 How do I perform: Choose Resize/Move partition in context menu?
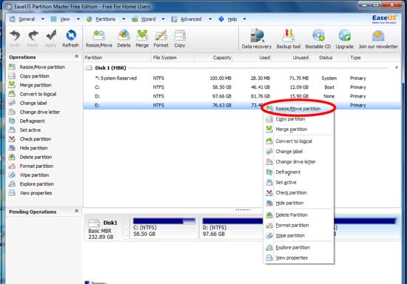[298, 109]
